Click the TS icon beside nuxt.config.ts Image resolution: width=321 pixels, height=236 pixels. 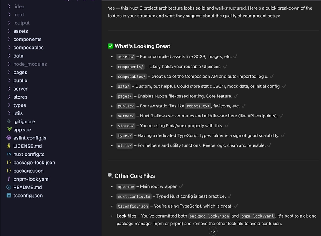pos(9,154)
